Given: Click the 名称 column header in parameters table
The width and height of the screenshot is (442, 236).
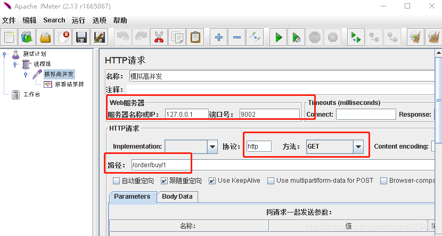Looking at the screenshot, I should point(189,226).
